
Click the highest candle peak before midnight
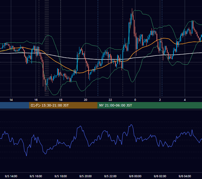point(132,9)
